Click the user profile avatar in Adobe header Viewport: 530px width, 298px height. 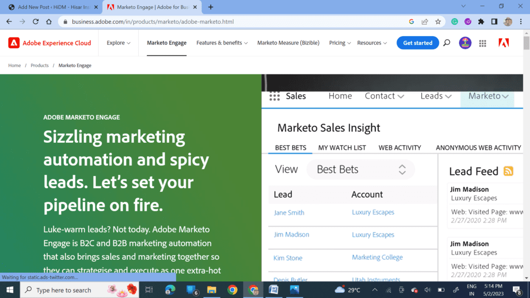(465, 43)
